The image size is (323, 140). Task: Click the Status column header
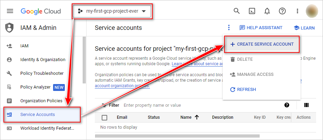click(x=154, y=117)
